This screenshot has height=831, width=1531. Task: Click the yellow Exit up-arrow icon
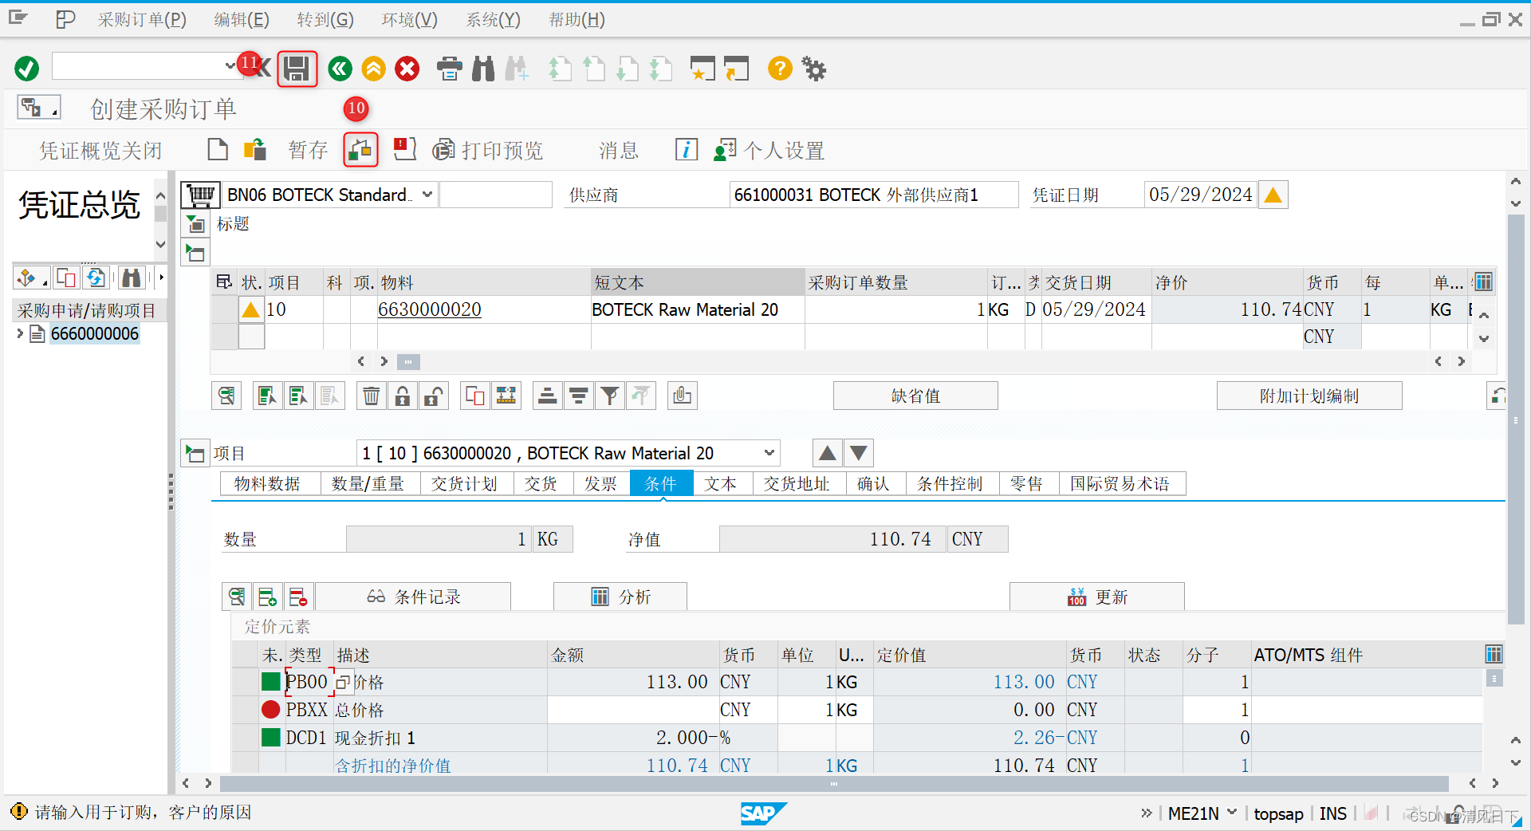(373, 69)
